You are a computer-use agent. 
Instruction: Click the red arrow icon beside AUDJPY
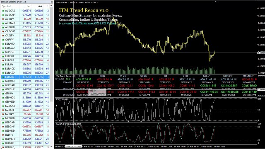point(3,19)
